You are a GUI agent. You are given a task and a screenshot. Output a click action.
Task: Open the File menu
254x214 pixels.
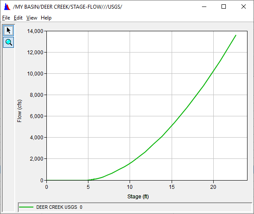6,18
